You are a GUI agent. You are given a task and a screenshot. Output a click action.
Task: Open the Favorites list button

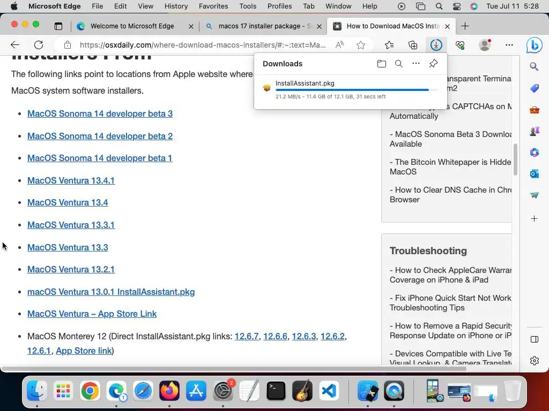click(x=389, y=45)
